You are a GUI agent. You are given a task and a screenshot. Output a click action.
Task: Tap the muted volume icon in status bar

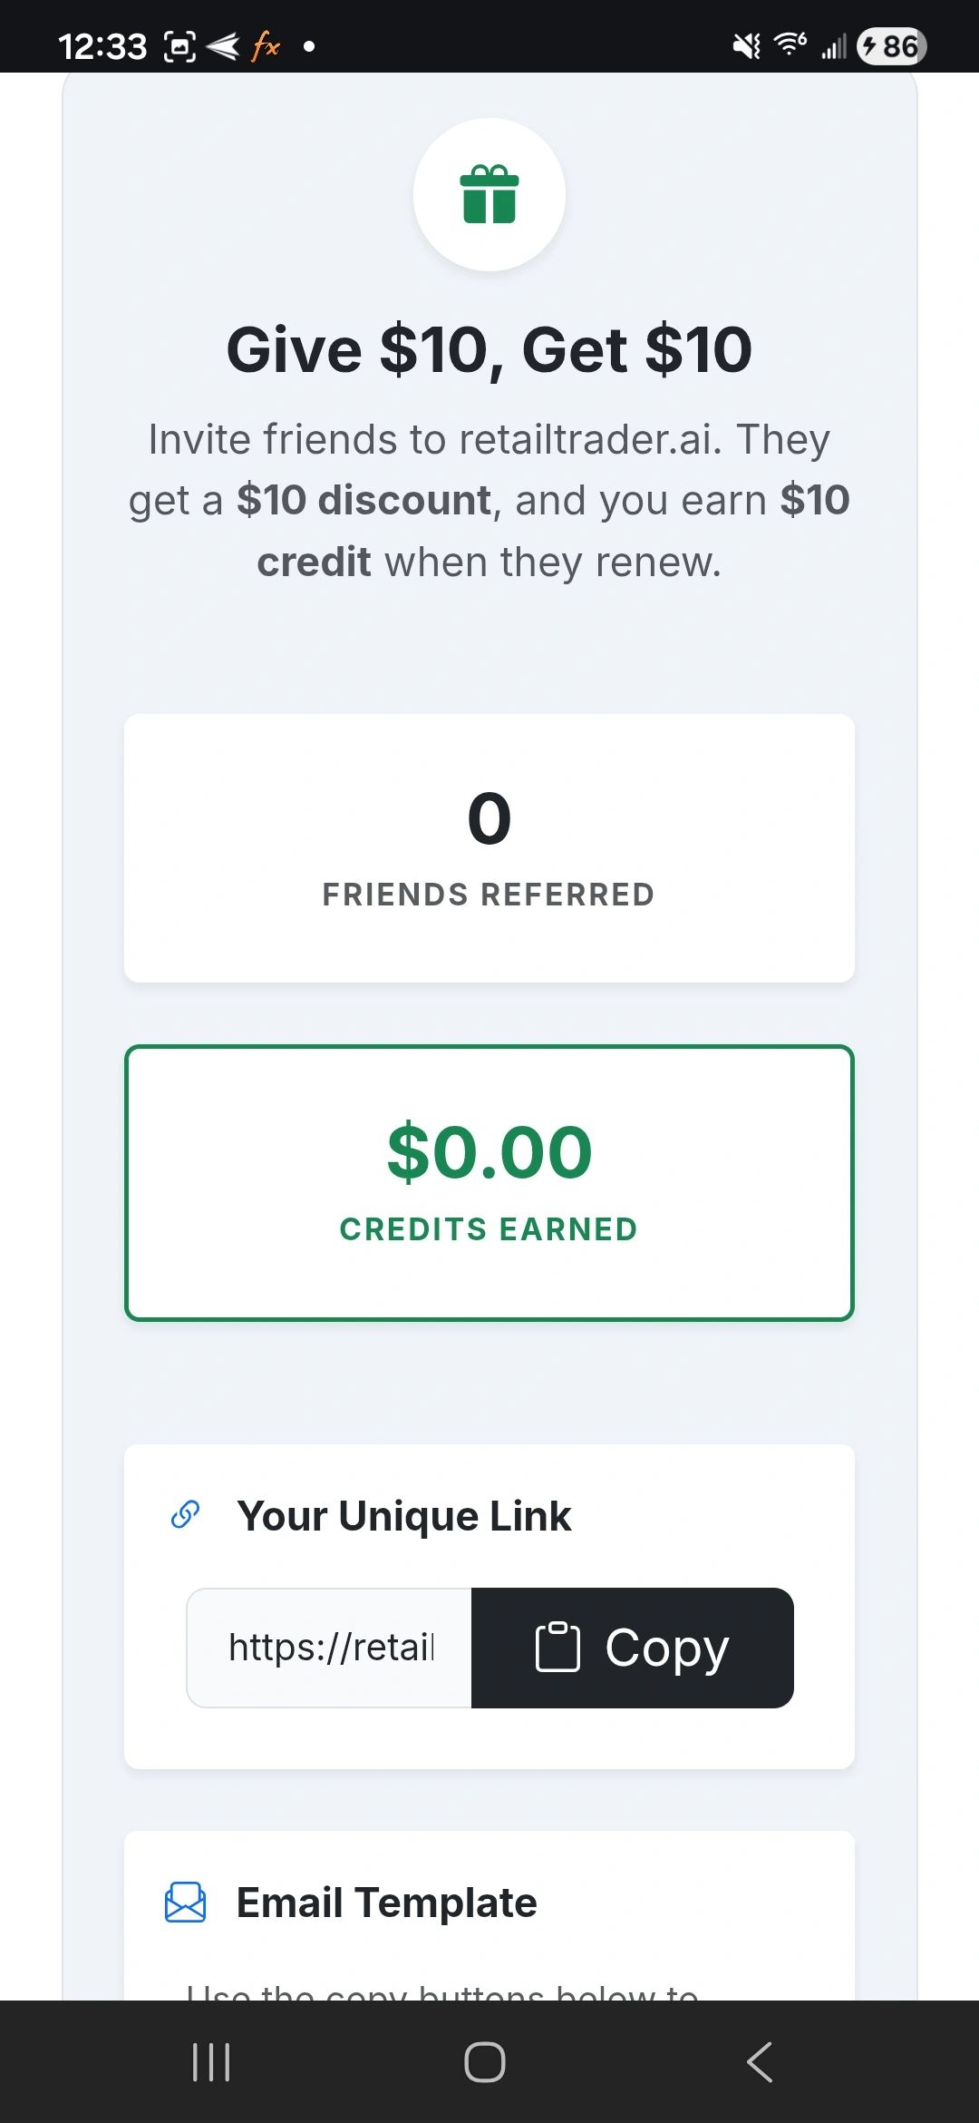pos(745,44)
